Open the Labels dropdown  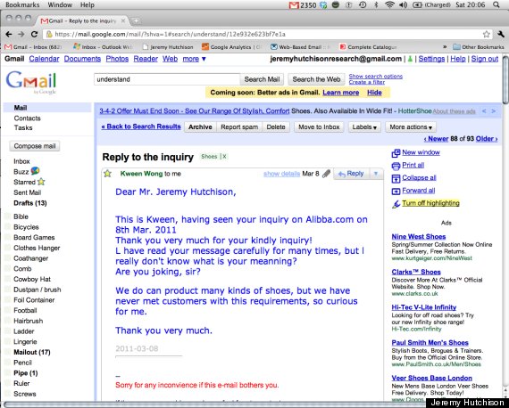click(364, 127)
